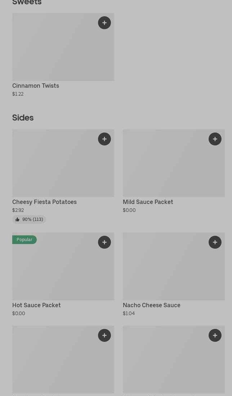Add Nacho Cheese Sauce to cart
Screen dimensions: 232x396
tap(215, 242)
